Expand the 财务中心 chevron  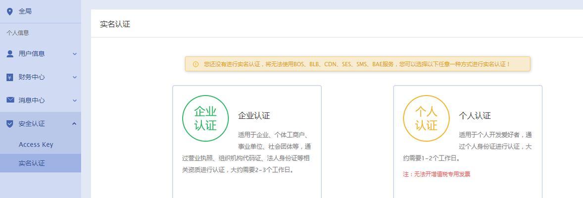[75, 77]
